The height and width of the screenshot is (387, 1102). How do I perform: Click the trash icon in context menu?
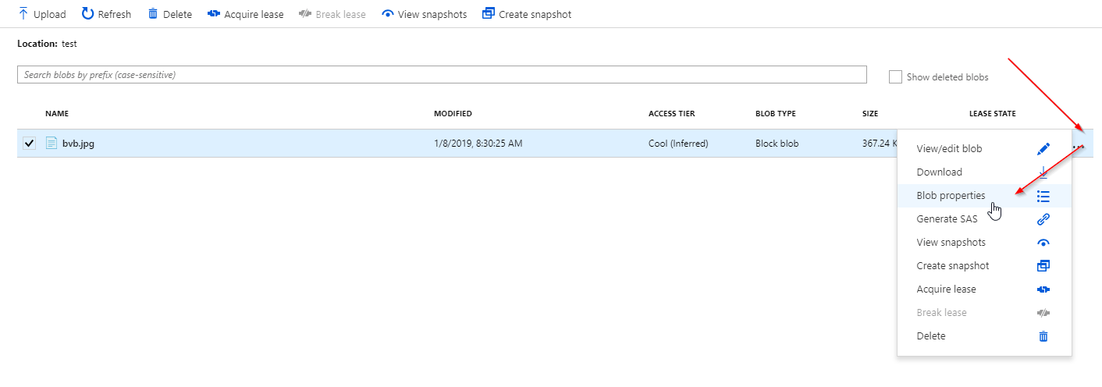1043,336
